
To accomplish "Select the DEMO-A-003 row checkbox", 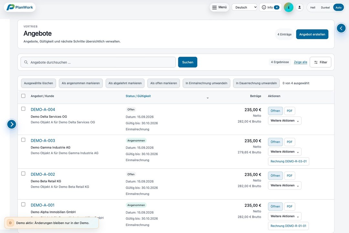I will click(x=23, y=140).
